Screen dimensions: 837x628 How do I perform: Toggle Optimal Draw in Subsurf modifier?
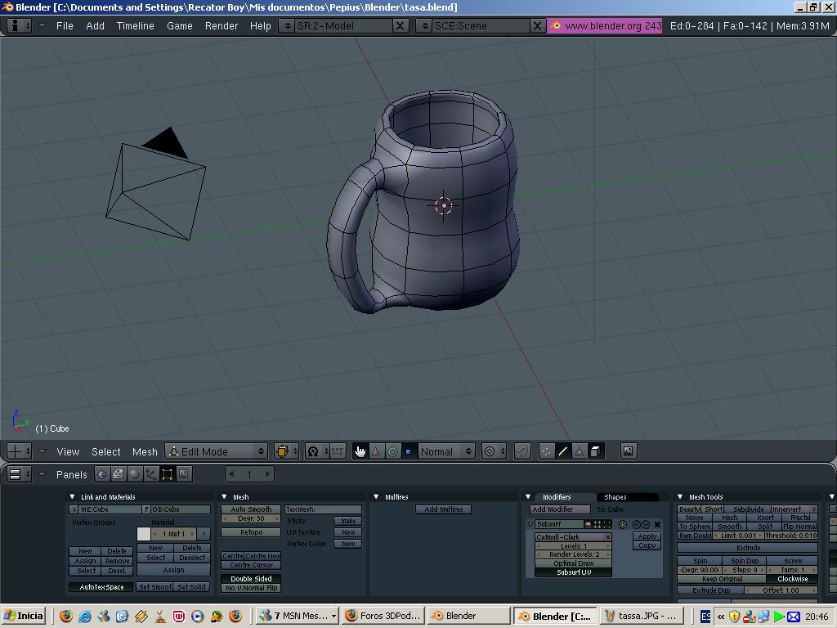[x=573, y=563]
